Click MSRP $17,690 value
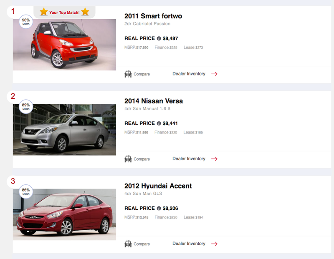This screenshot has width=334, height=259. (142, 48)
